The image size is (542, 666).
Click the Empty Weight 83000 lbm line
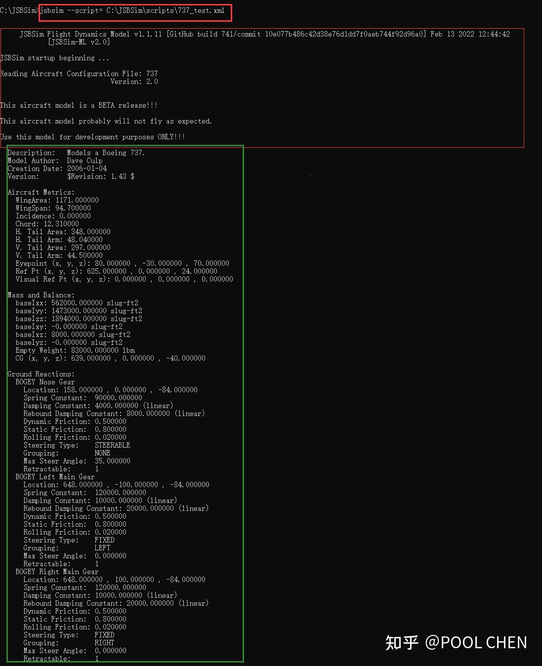pyautogui.click(x=75, y=350)
